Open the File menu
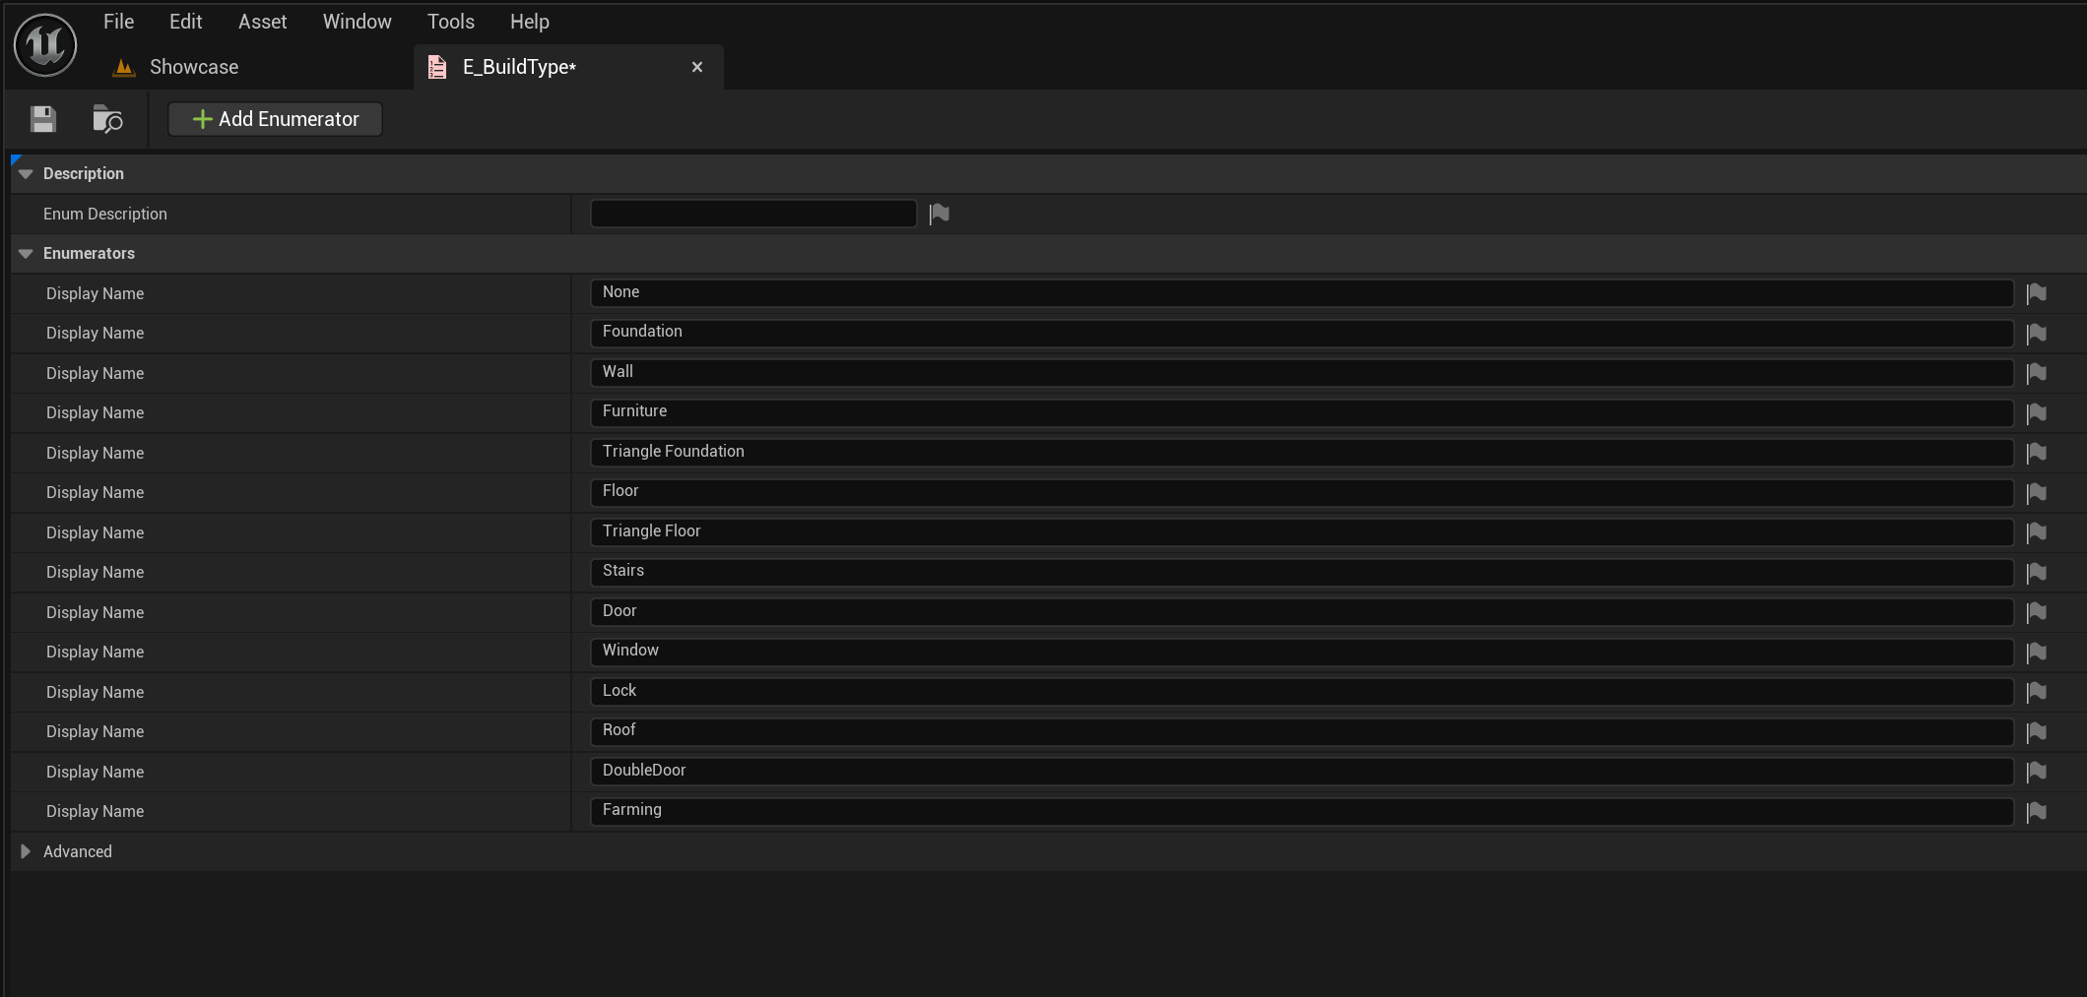 tap(118, 22)
